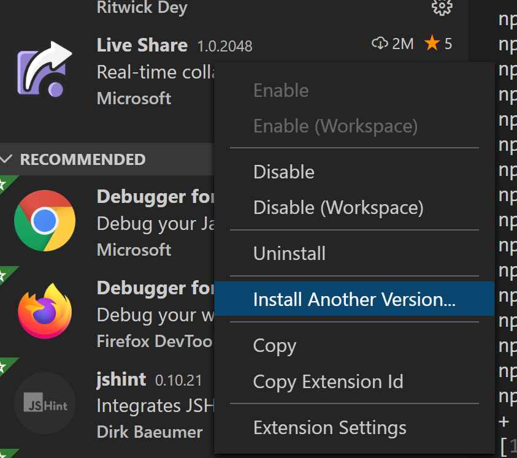
Task: Click the Dirk Baeumer publisher name
Action: click(x=150, y=432)
